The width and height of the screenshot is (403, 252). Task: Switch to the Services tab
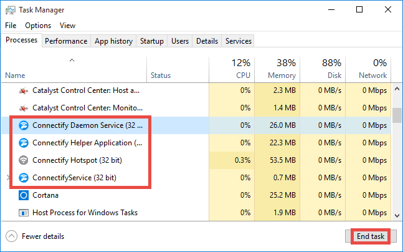point(239,41)
